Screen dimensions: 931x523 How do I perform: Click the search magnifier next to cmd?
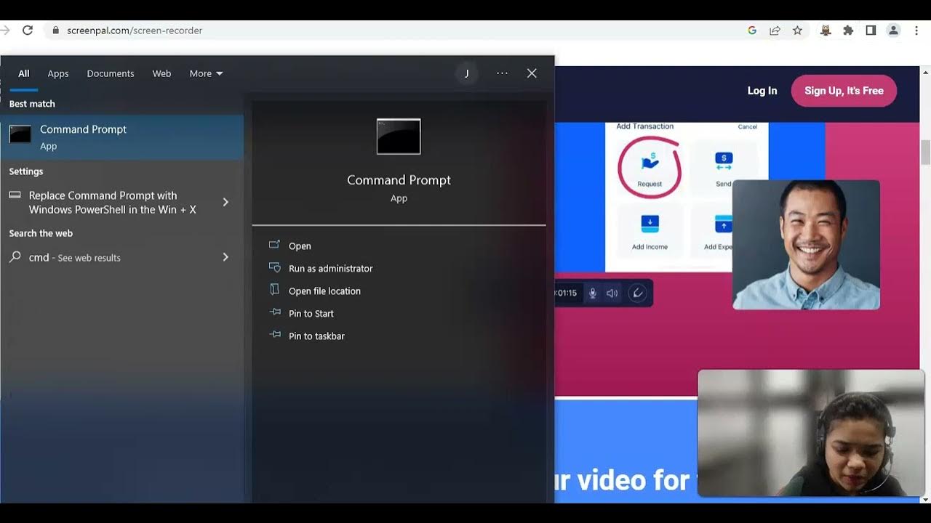[15, 257]
